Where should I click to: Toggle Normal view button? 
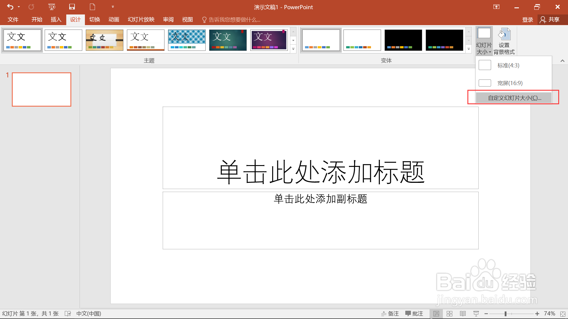click(436, 314)
